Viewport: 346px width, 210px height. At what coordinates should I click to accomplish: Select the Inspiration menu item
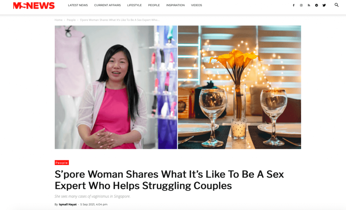(x=175, y=5)
